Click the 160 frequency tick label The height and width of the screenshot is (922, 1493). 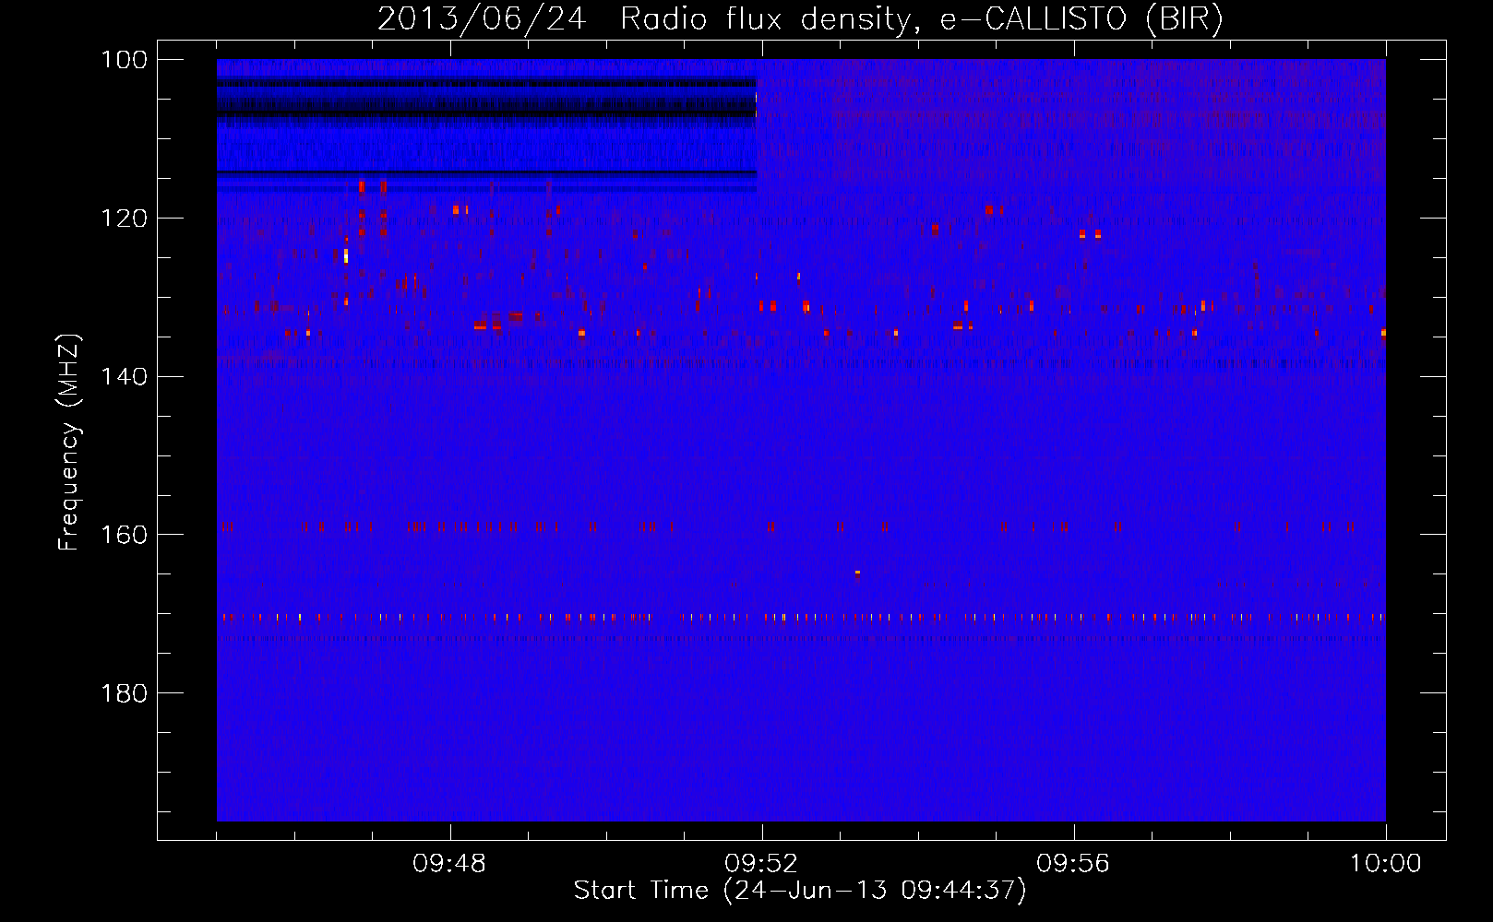tap(124, 535)
